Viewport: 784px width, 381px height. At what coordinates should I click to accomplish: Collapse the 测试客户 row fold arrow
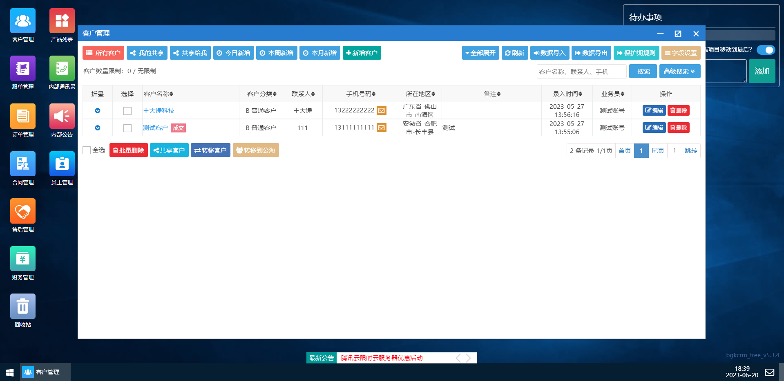coord(98,128)
